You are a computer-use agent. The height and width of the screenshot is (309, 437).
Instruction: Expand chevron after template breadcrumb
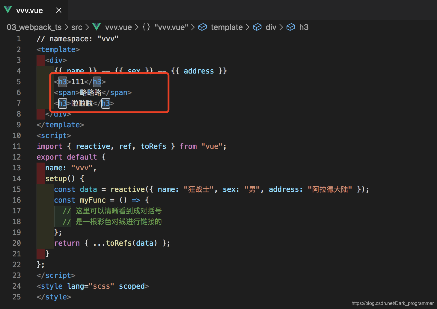point(248,27)
